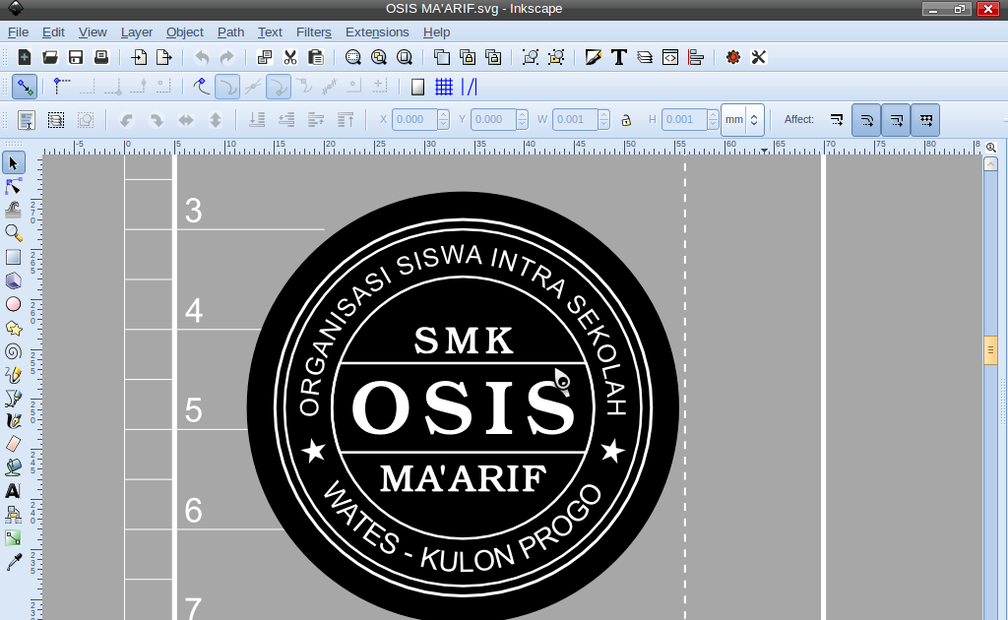Click X coordinate stepper arrows
The height and width of the screenshot is (620, 1008).
point(443,119)
